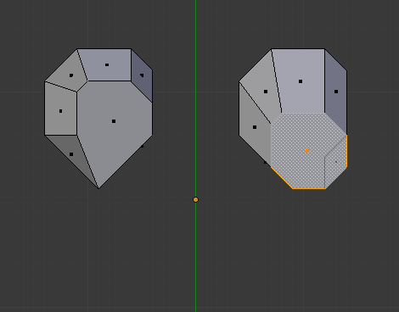The image size is (399, 312).
Task: Click the orange origin point at axis intersection
Action: click(x=195, y=200)
